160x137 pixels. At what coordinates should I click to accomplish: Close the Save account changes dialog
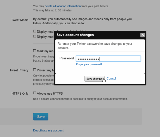(143, 35)
